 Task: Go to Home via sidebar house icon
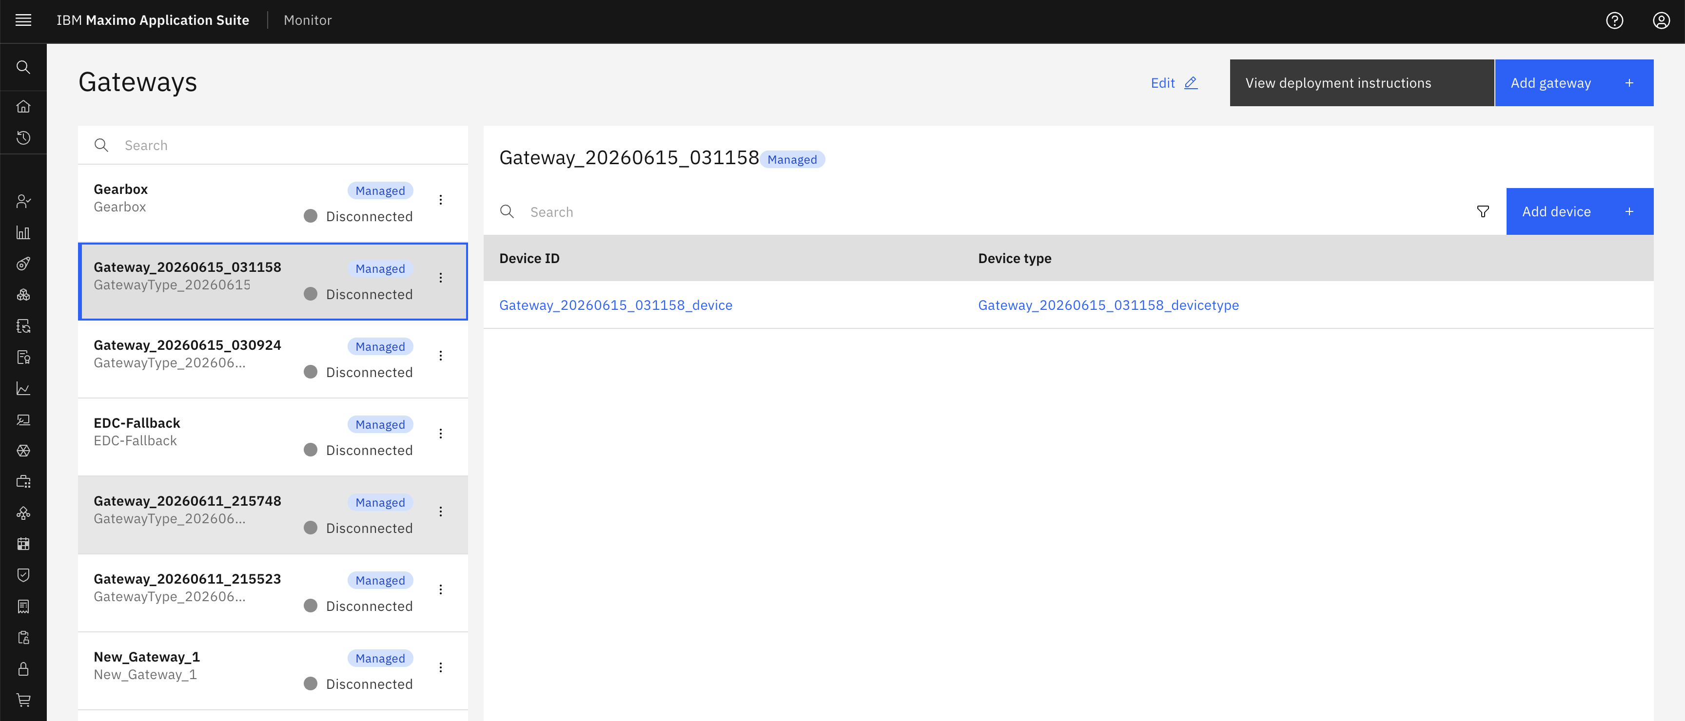pos(23,106)
